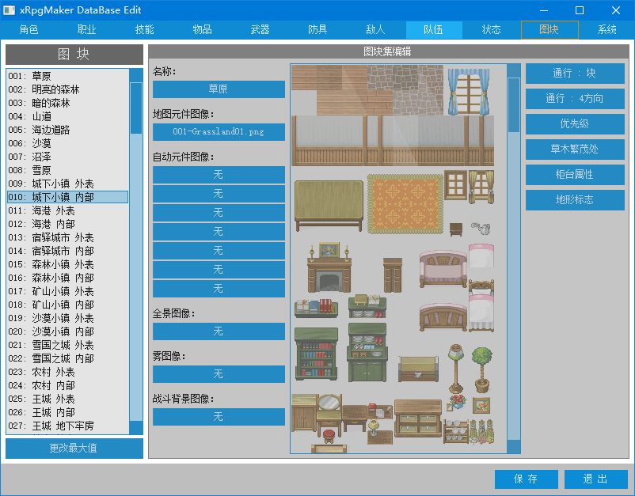635x496 pixels.
Task: Click the orange patterned carpet tile
Action: tap(405, 204)
